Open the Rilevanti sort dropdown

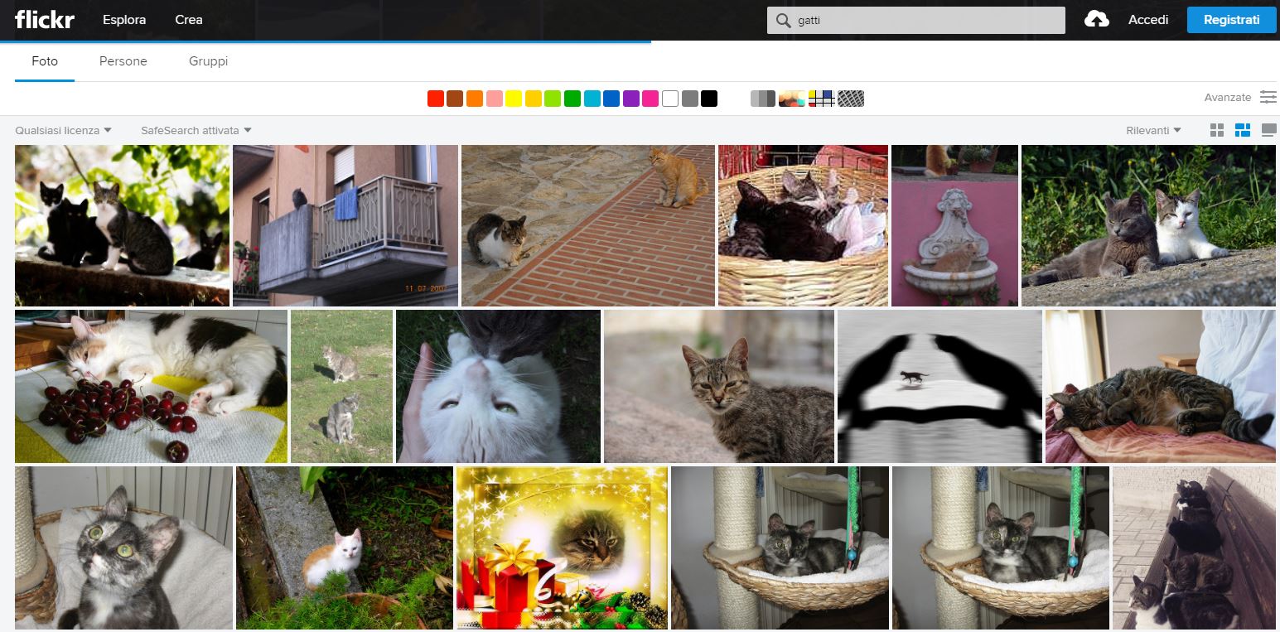coord(1153,130)
